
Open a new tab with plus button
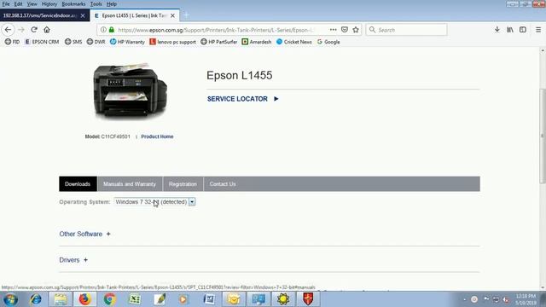pyautogui.click(x=186, y=15)
